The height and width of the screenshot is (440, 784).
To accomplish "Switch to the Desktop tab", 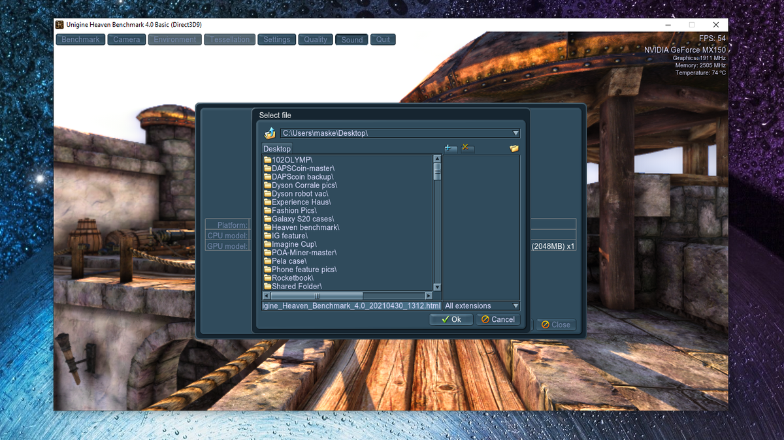I will click(x=276, y=148).
